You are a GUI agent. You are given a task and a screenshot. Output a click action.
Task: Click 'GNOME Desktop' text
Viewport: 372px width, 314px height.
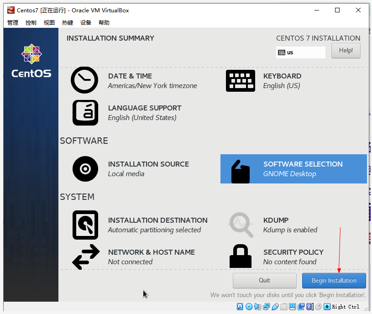tap(290, 174)
